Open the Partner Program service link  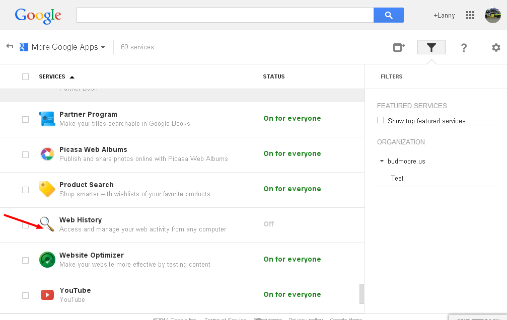[88, 114]
